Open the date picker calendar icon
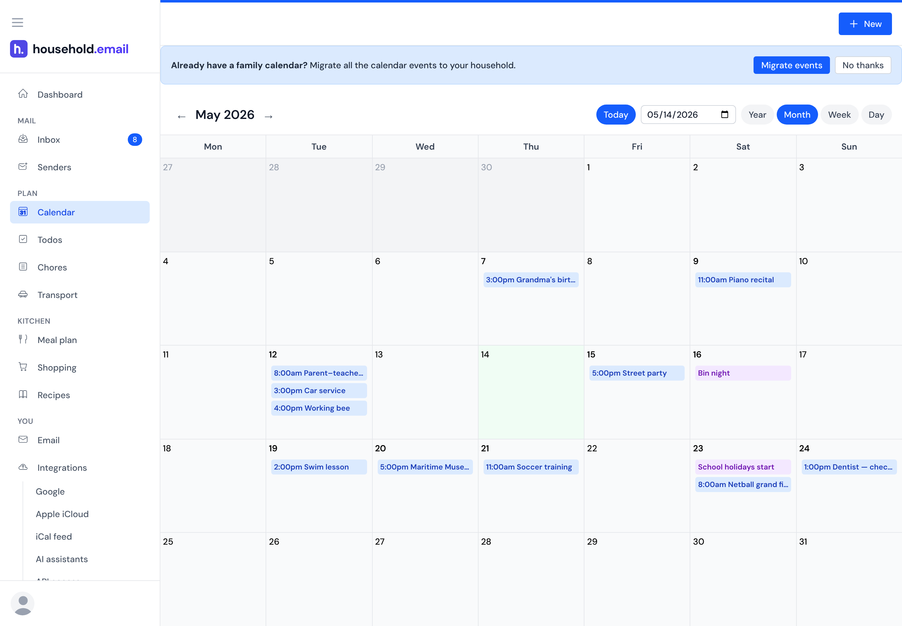 click(x=725, y=115)
